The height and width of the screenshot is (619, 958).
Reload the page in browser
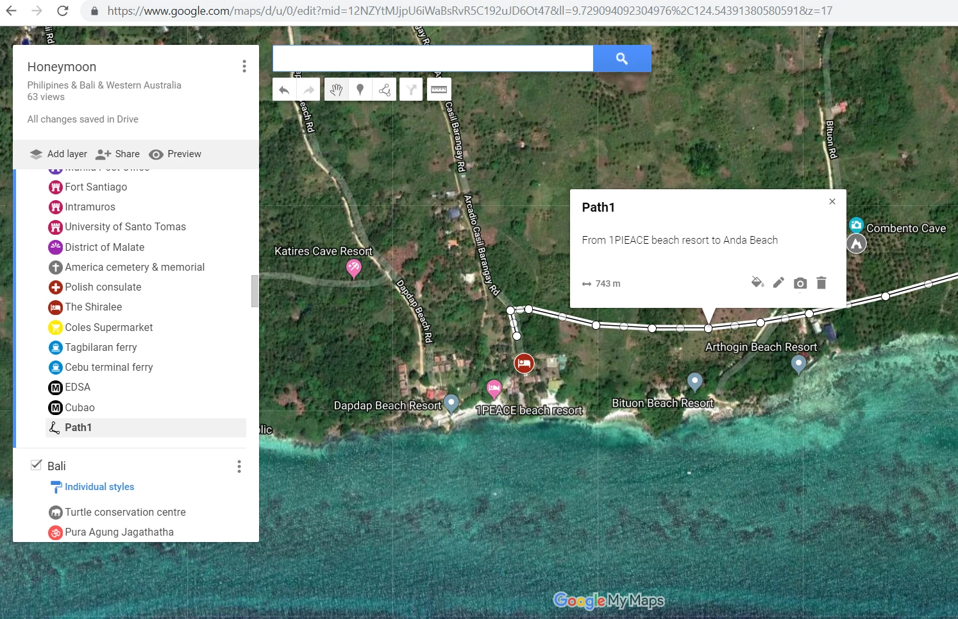point(62,11)
